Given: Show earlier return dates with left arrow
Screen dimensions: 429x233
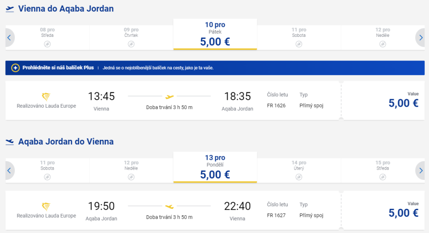Looking at the screenshot, I should [x=9, y=171].
